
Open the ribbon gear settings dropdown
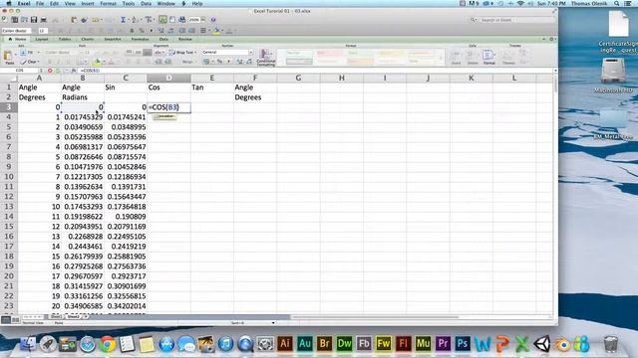point(552,39)
